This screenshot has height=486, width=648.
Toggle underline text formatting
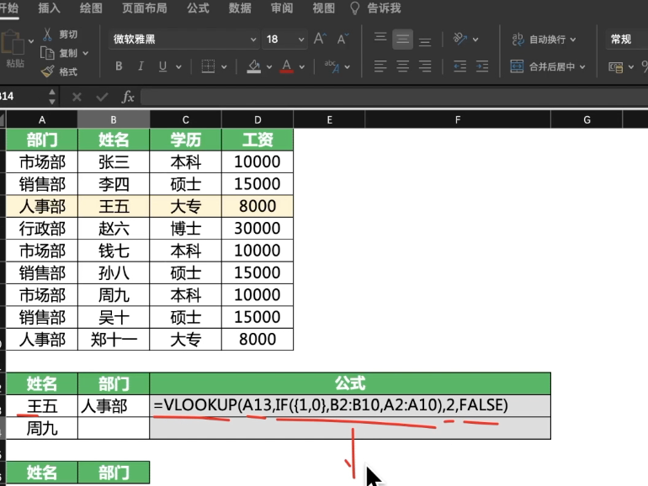pyautogui.click(x=162, y=66)
